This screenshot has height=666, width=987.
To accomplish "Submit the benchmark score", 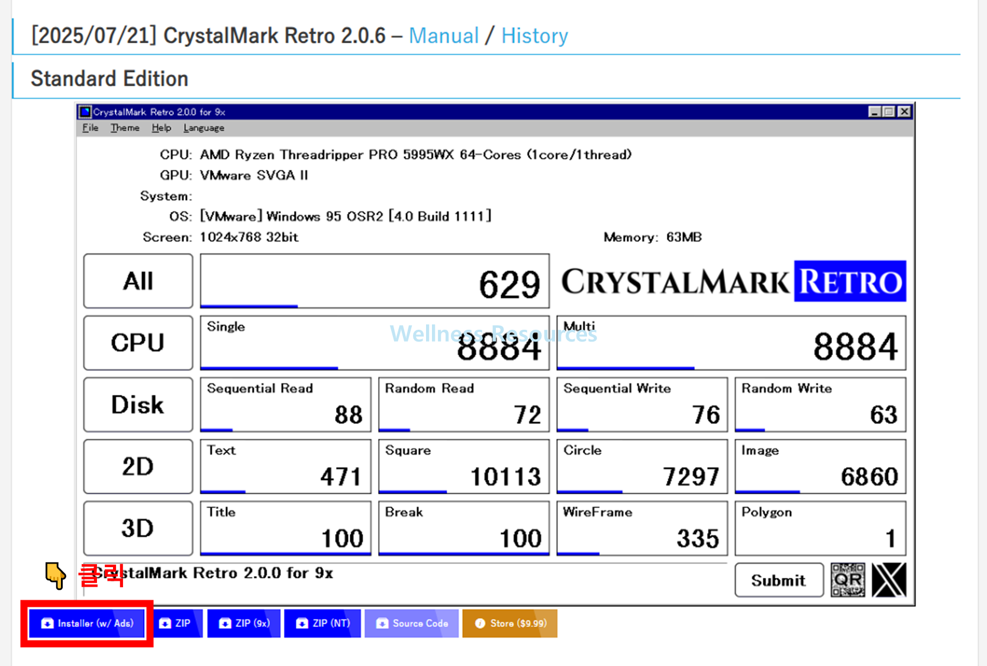I will [x=779, y=580].
